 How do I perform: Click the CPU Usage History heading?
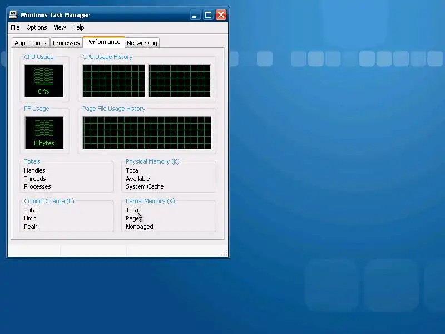click(x=107, y=57)
